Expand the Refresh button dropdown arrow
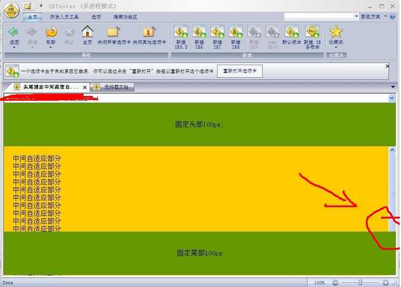This screenshot has width=401, height=287. (x=50, y=47)
